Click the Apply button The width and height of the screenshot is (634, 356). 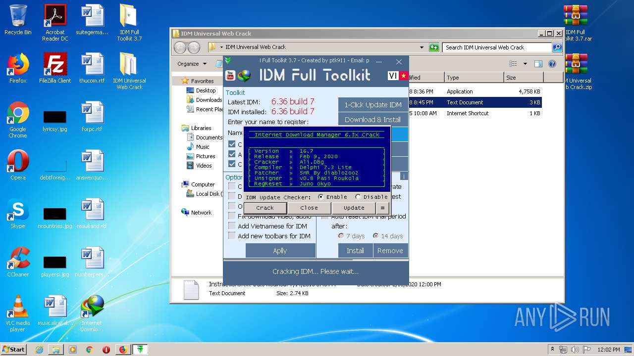point(280,251)
